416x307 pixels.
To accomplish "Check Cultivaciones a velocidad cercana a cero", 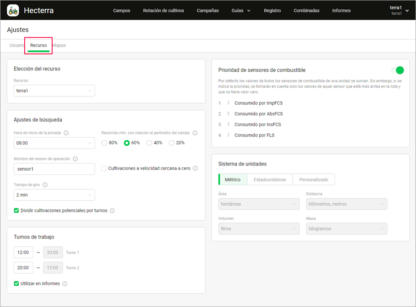I will (104, 169).
